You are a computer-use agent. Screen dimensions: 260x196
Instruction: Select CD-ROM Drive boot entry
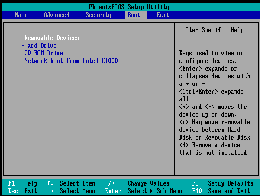click(x=44, y=53)
